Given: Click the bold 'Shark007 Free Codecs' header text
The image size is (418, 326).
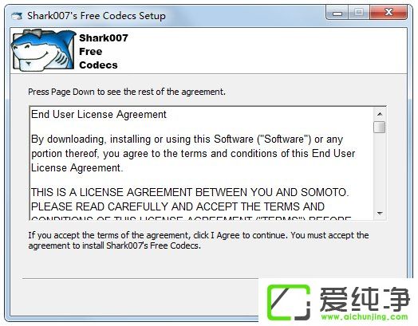Looking at the screenshot, I should [104, 51].
